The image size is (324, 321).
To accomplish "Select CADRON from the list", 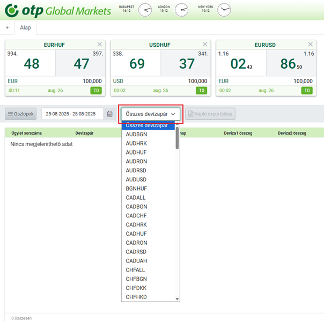I will (x=148, y=243).
